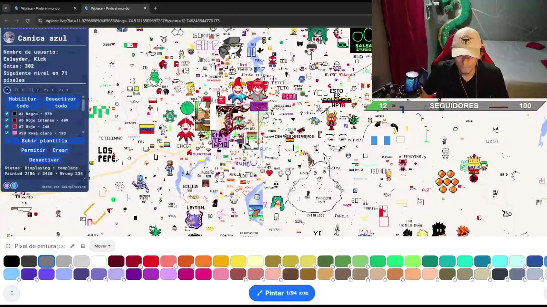Viewport: 547px width, 307px height.
Task: Click the Tl Y coordinate field
Action: 34,90
